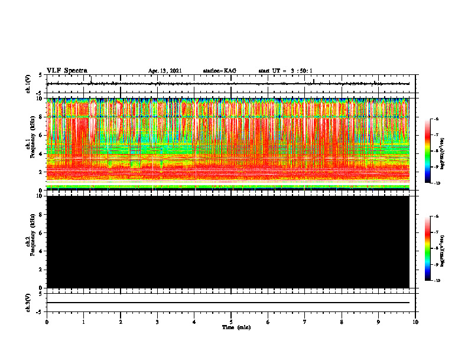This screenshot has height=361, width=468.
Task: Click the "start UT = 3 :50: 1" text
Action: tap(285, 71)
